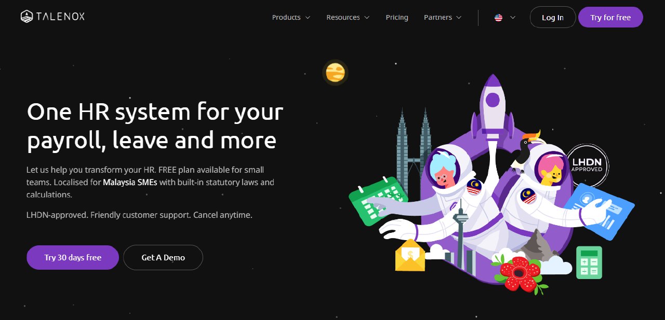Viewport: 665px width, 320px height.
Task: Click the green calculator illustration
Action: point(589,262)
